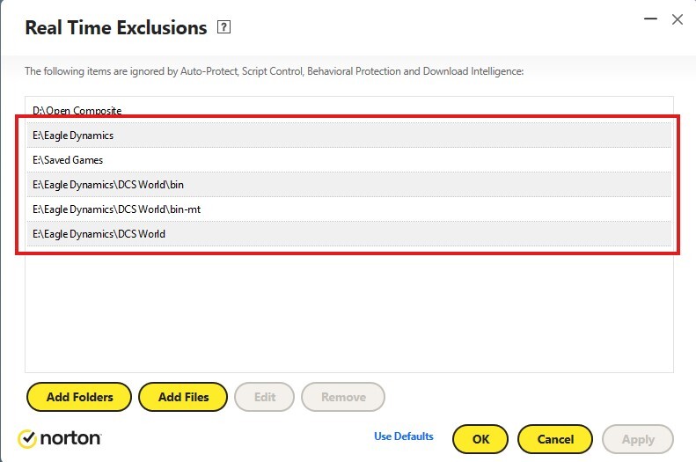Confirm exclusions with OK

point(480,439)
